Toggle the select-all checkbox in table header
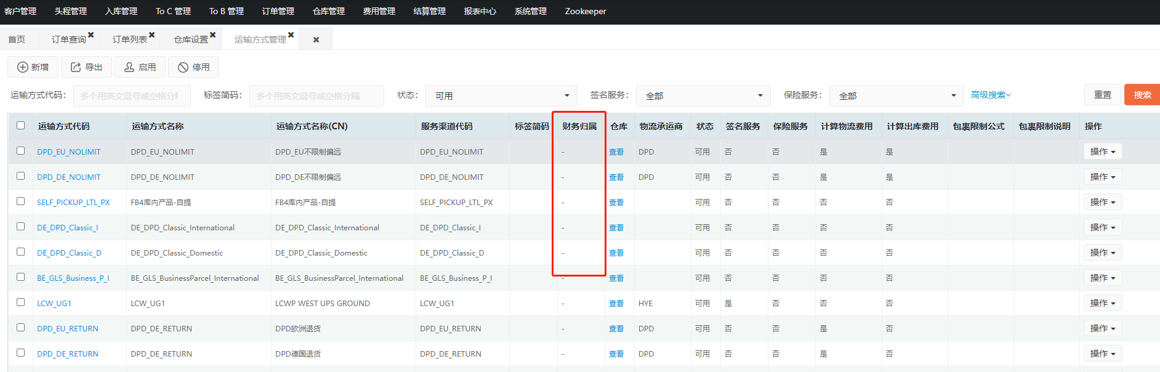 [20, 126]
